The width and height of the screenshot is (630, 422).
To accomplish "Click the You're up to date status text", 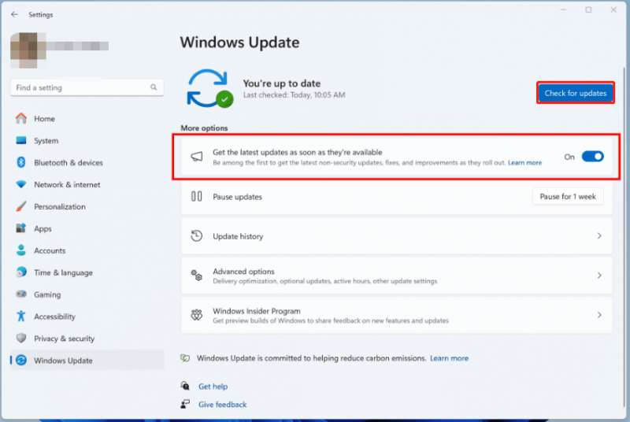I will [282, 83].
